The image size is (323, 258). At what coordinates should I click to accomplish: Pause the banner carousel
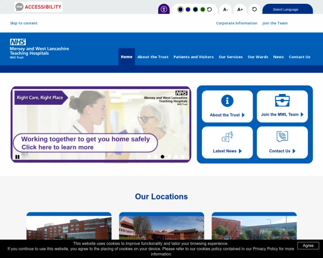[x=18, y=157]
